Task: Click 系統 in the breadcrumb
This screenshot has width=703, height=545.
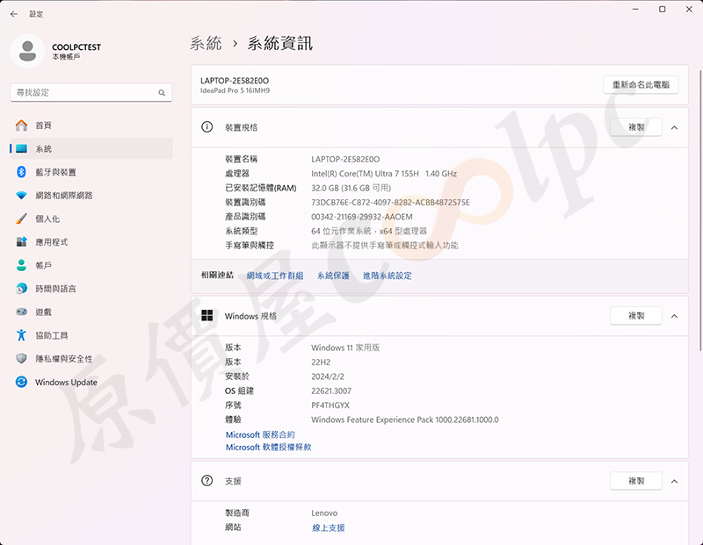Action: (206, 43)
